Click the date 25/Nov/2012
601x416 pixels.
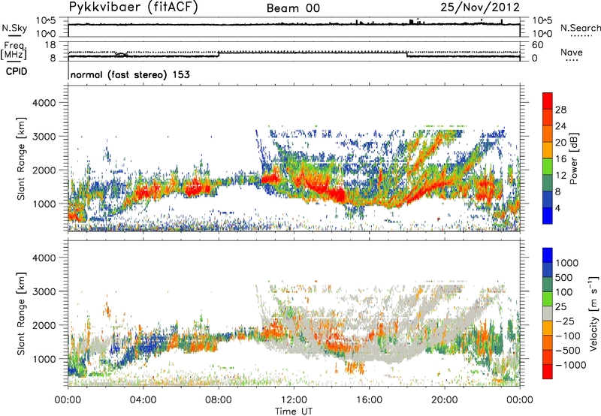coord(480,8)
